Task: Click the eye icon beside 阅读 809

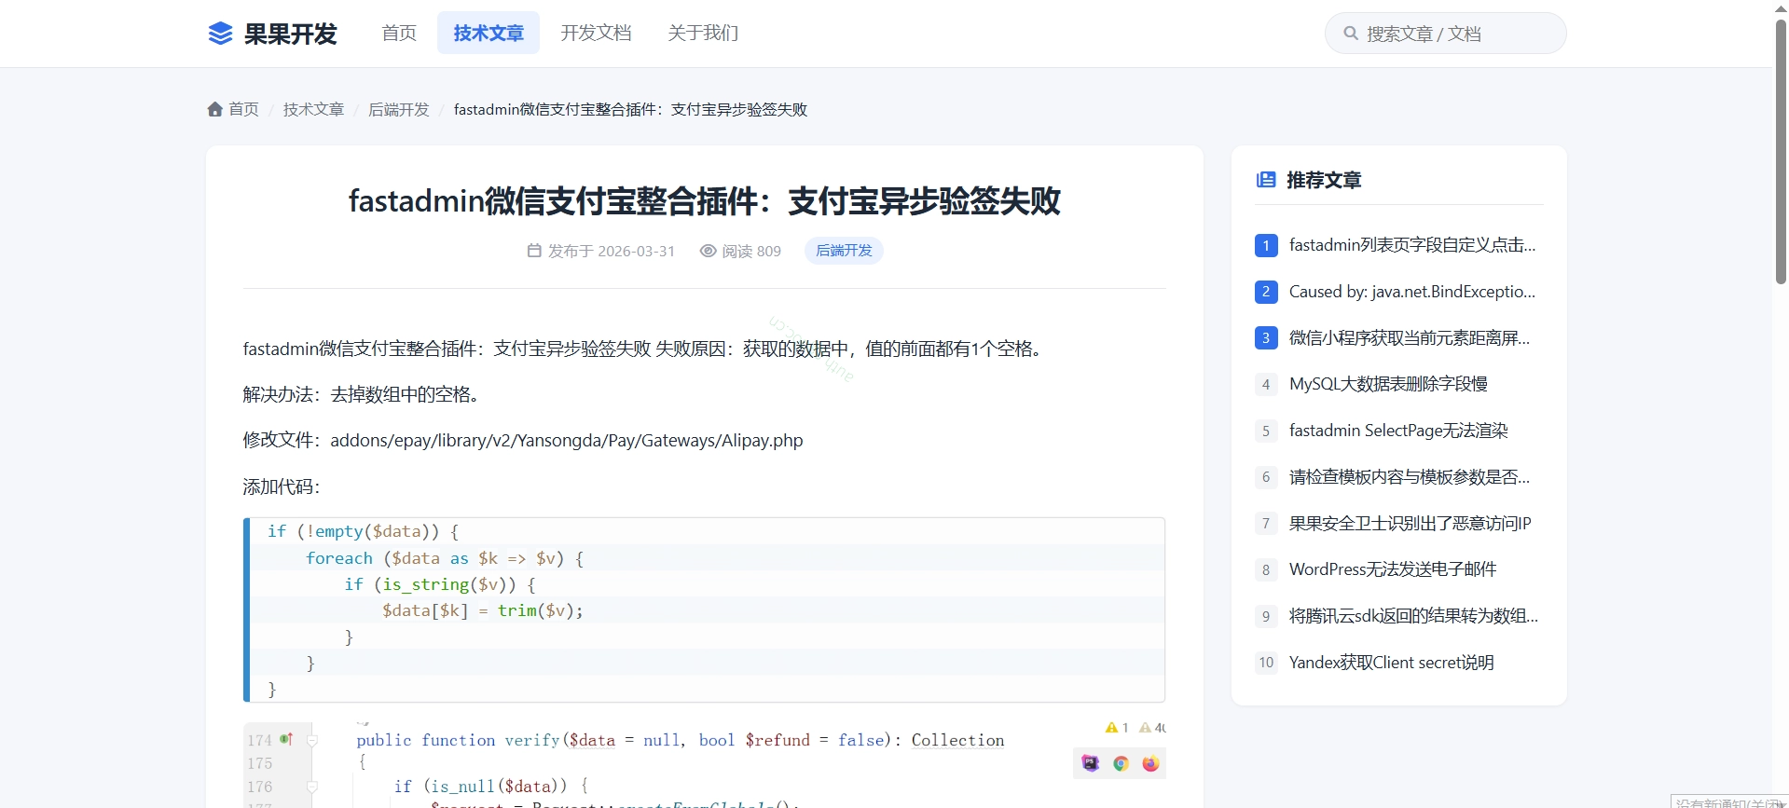Action: tap(708, 251)
